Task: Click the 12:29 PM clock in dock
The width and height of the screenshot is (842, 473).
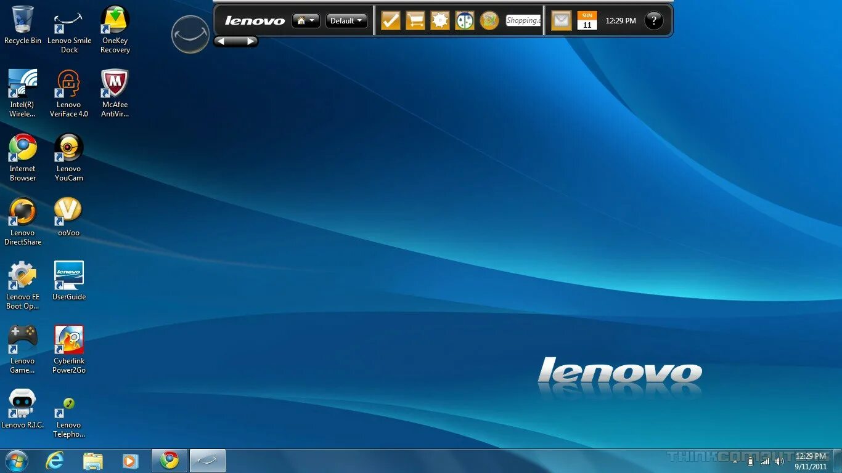Action: (x=621, y=21)
